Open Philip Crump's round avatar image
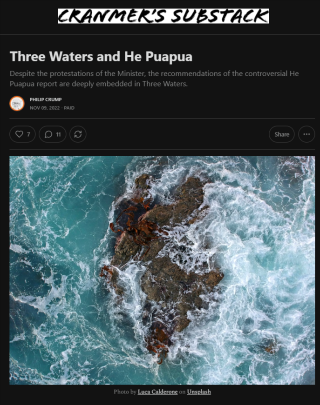The height and width of the screenshot is (405, 320). (x=17, y=103)
